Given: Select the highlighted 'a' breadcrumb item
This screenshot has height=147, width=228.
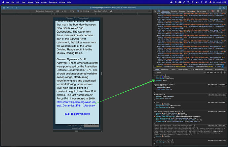Looking at the screenshot, I should click(223, 66).
